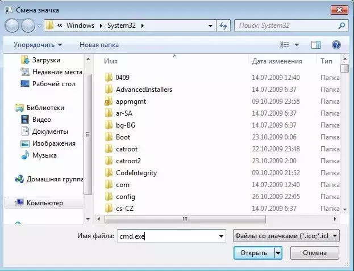Click the Отмена button
The width and height of the screenshot is (354, 271).
coord(315,253)
